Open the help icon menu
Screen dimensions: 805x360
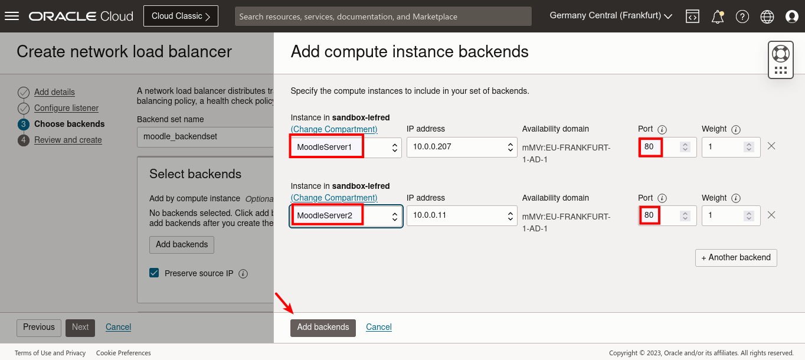pos(742,16)
